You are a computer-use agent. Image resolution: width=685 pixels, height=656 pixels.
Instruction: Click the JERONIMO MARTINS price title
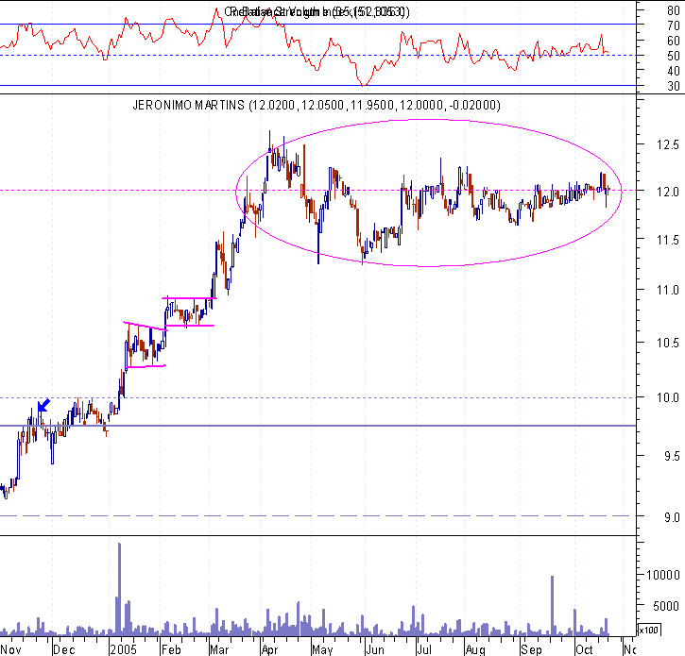point(317,105)
